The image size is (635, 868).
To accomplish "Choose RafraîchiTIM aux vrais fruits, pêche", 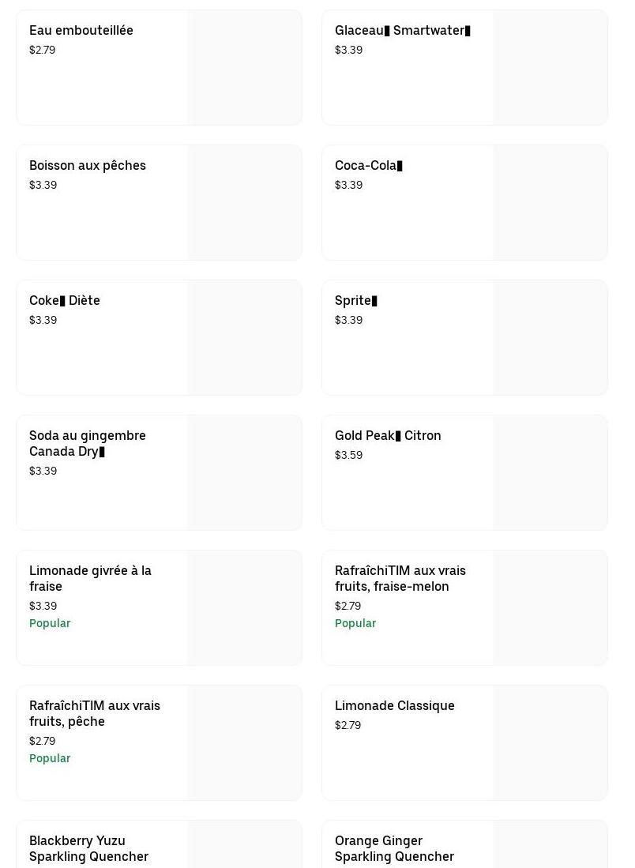I will (x=95, y=714).
